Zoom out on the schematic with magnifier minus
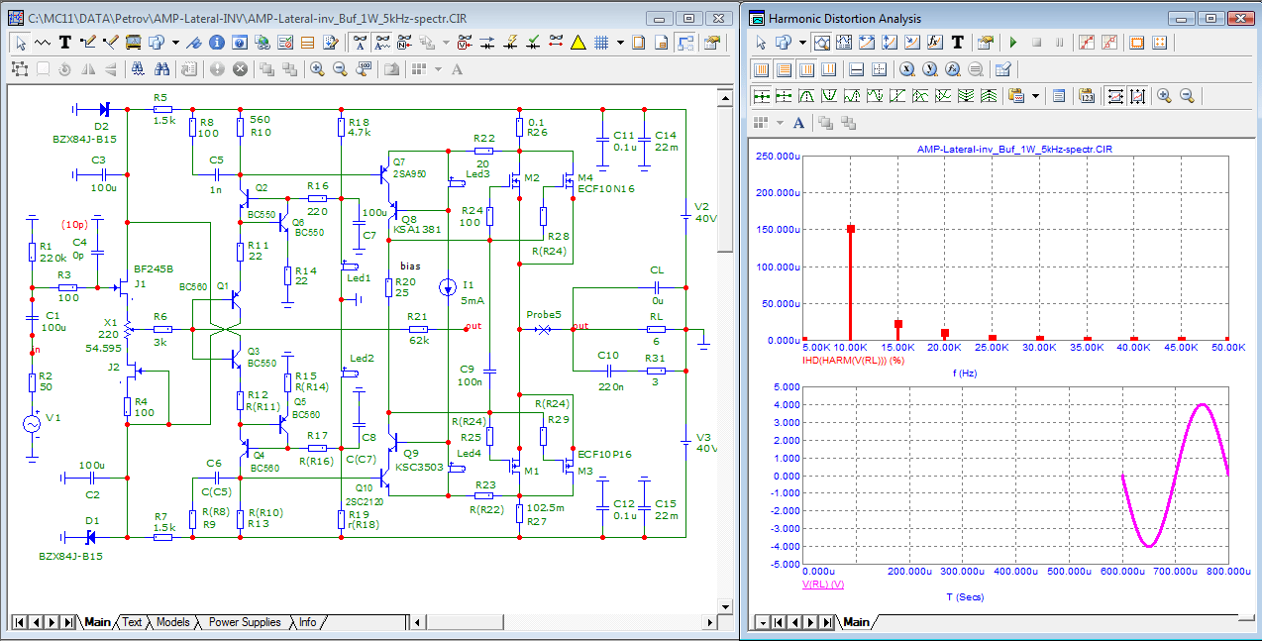The height and width of the screenshot is (641, 1262). (x=340, y=68)
